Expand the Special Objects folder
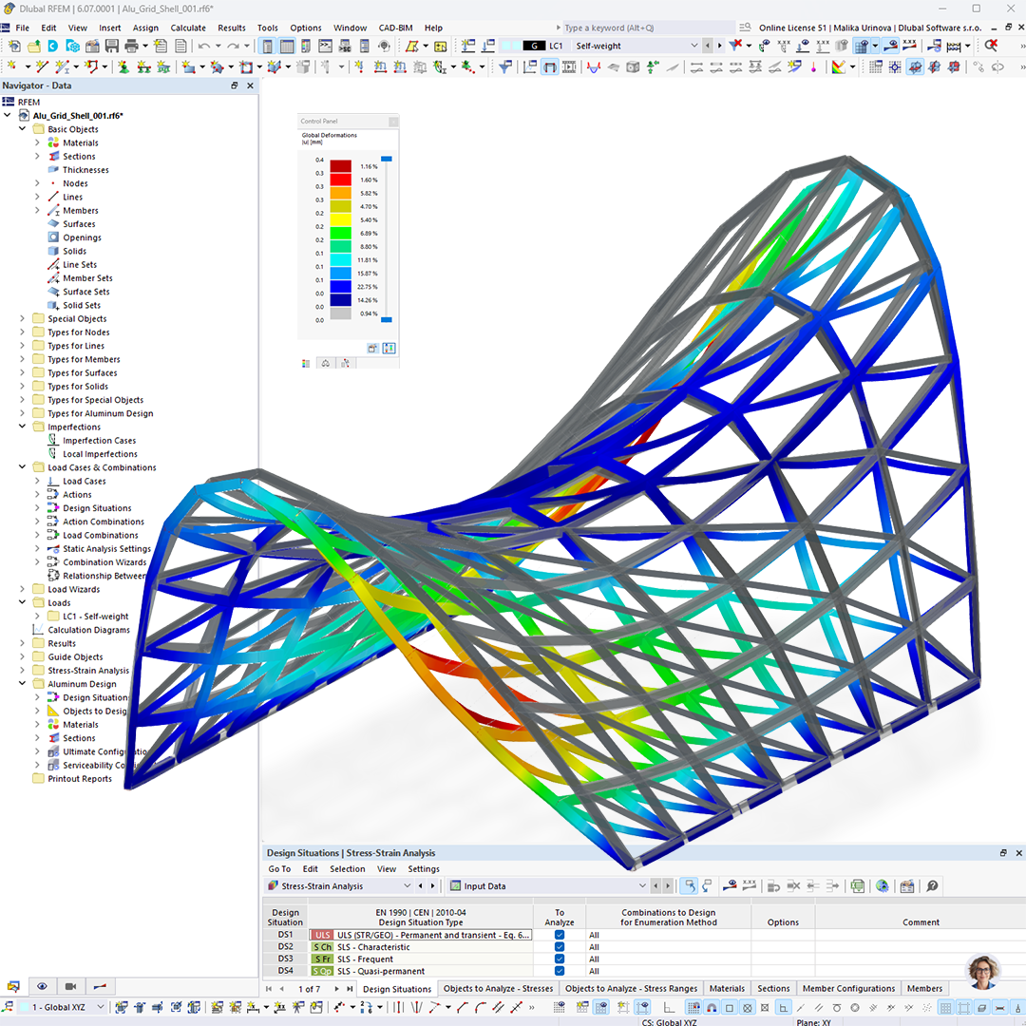 pyautogui.click(x=22, y=318)
